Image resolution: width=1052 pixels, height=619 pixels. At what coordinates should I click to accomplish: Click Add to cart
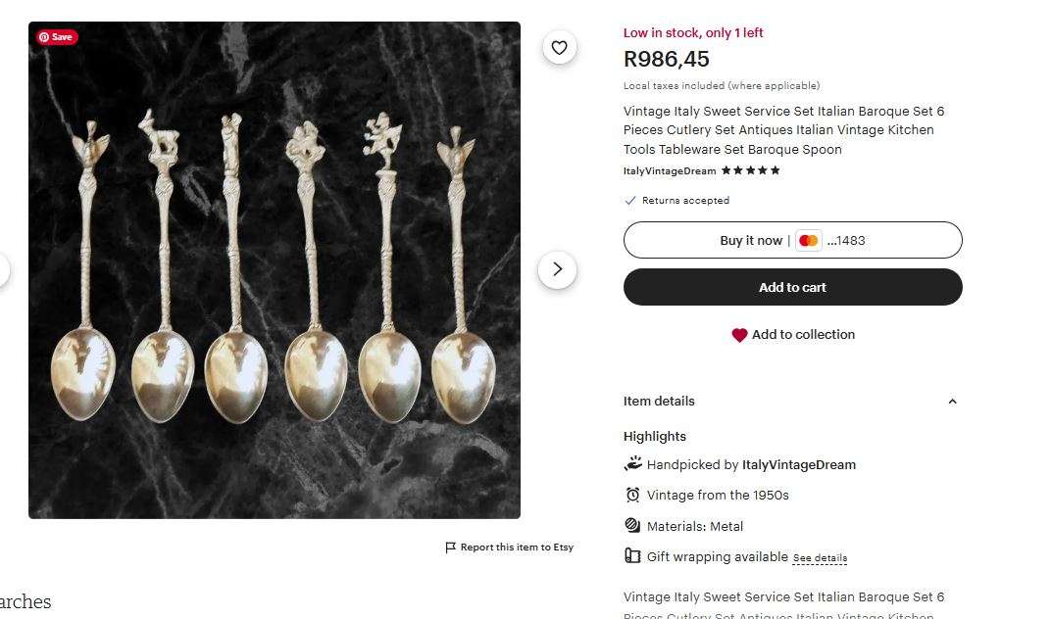792,287
